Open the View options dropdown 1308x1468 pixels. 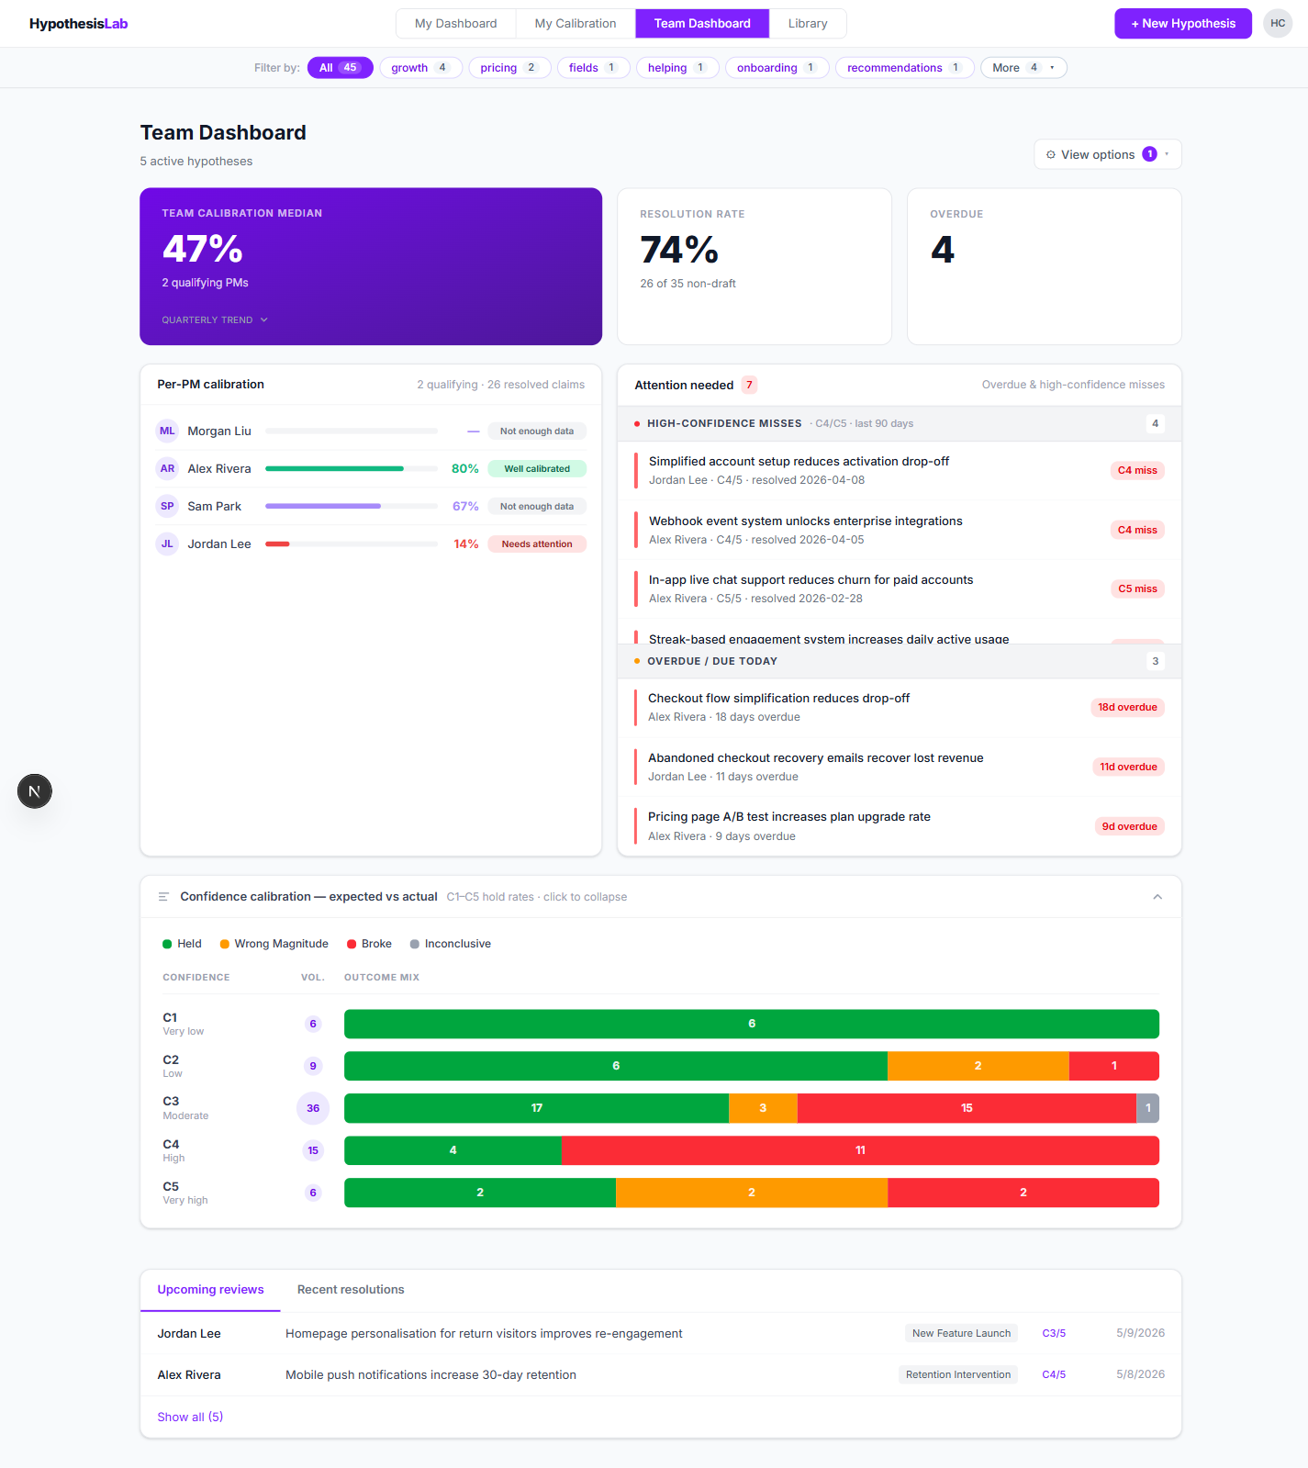(1107, 154)
